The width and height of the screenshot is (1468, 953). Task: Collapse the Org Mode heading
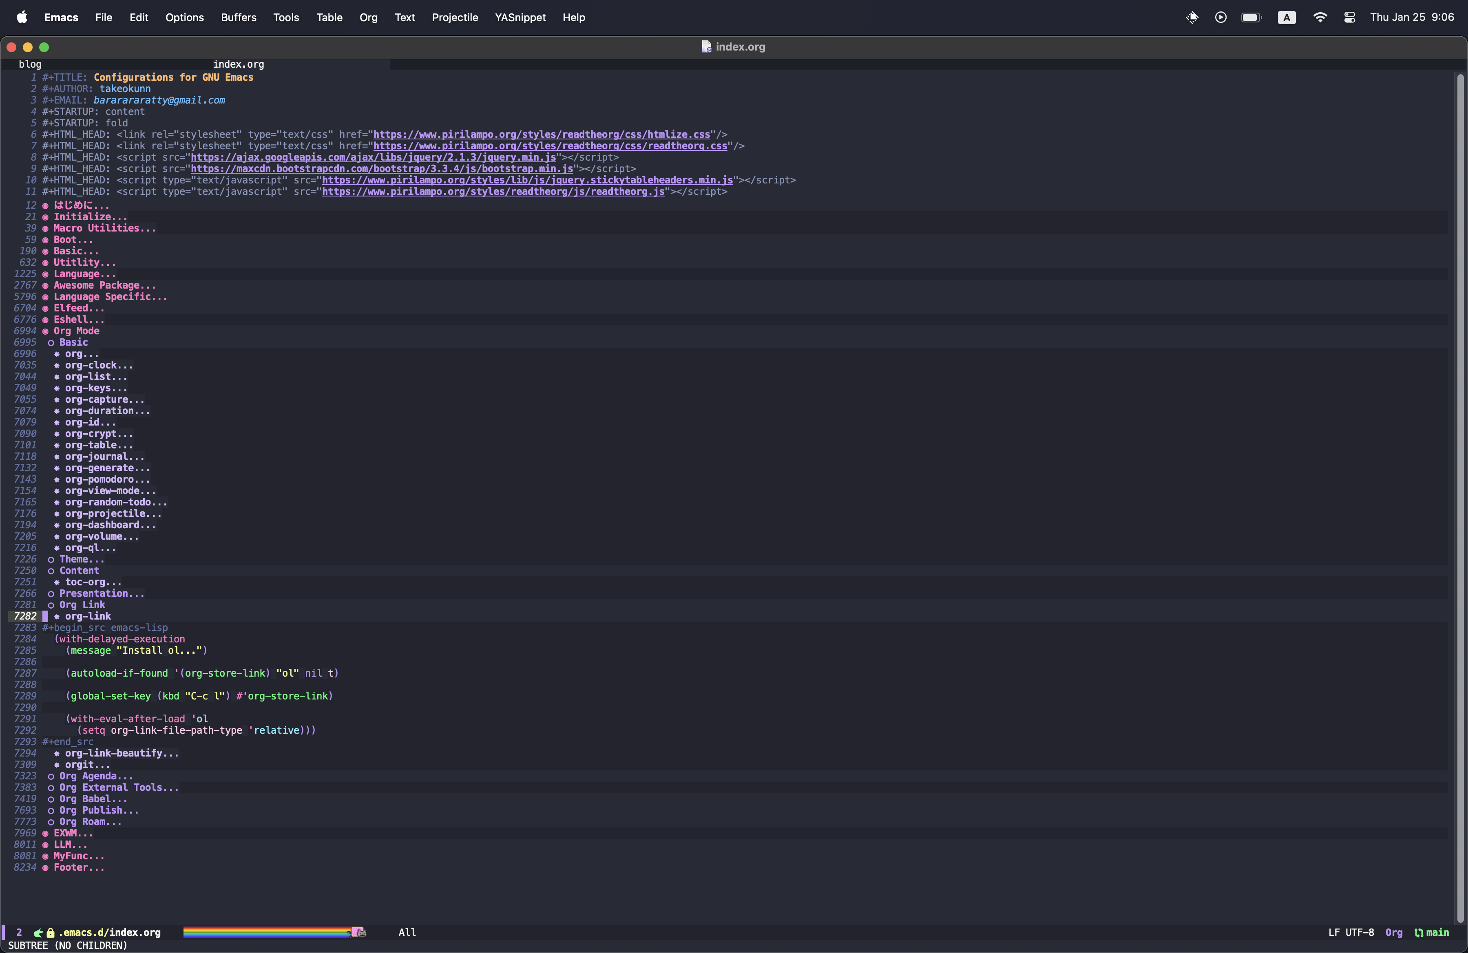[76, 331]
